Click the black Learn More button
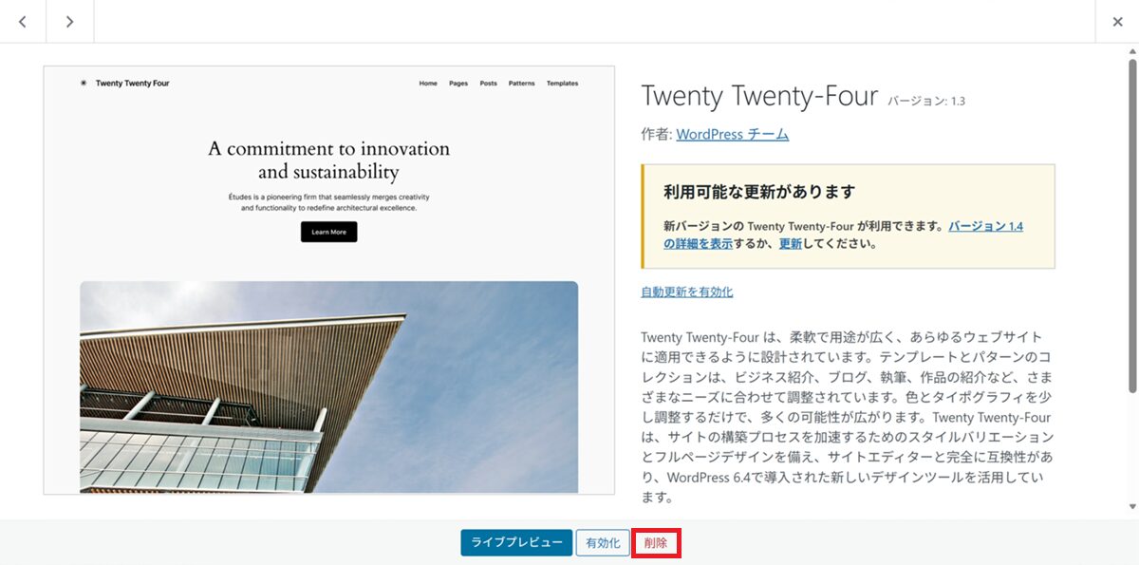Image resolution: width=1139 pixels, height=565 pixels. [x=328, y=232]
